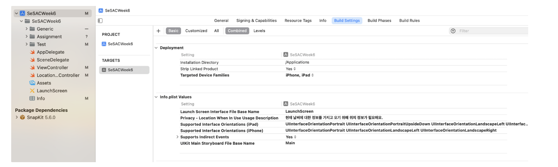Collapse the SeSACWeek6 project root in navigator
This screenshot has height=167, width=558.
16,13
